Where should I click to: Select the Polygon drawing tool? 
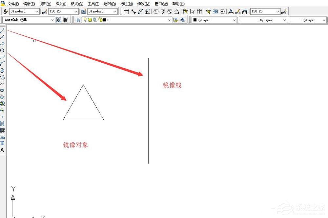[2, 50]
